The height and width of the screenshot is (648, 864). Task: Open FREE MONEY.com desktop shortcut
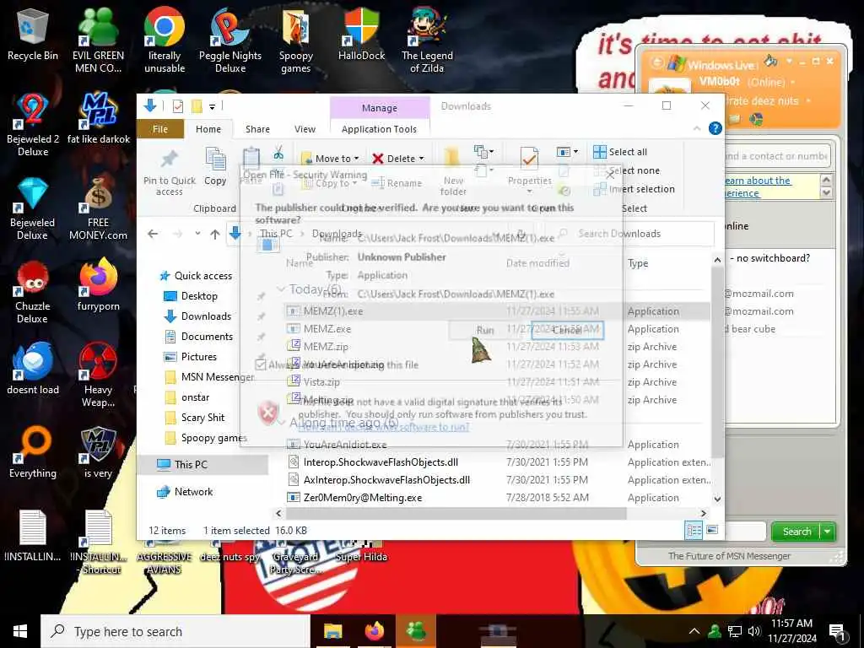coord(98,208)
